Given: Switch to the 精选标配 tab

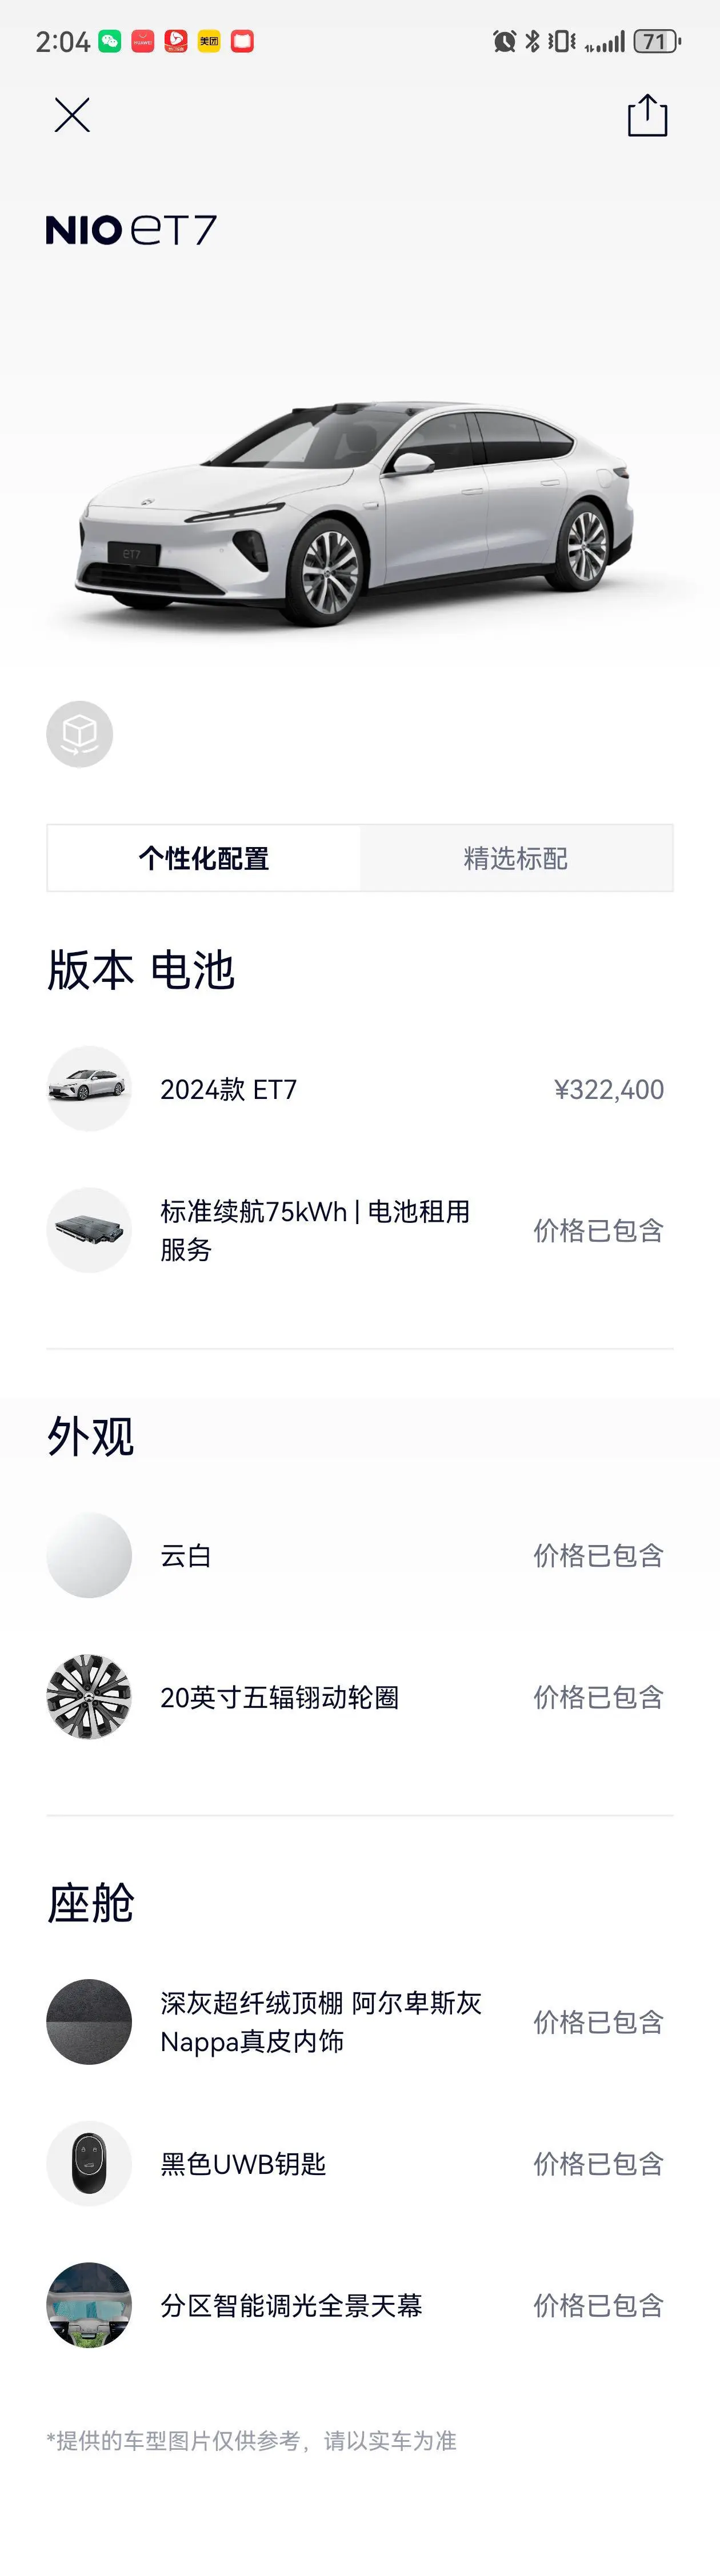Looking at the screenshot, I should 516,858.
